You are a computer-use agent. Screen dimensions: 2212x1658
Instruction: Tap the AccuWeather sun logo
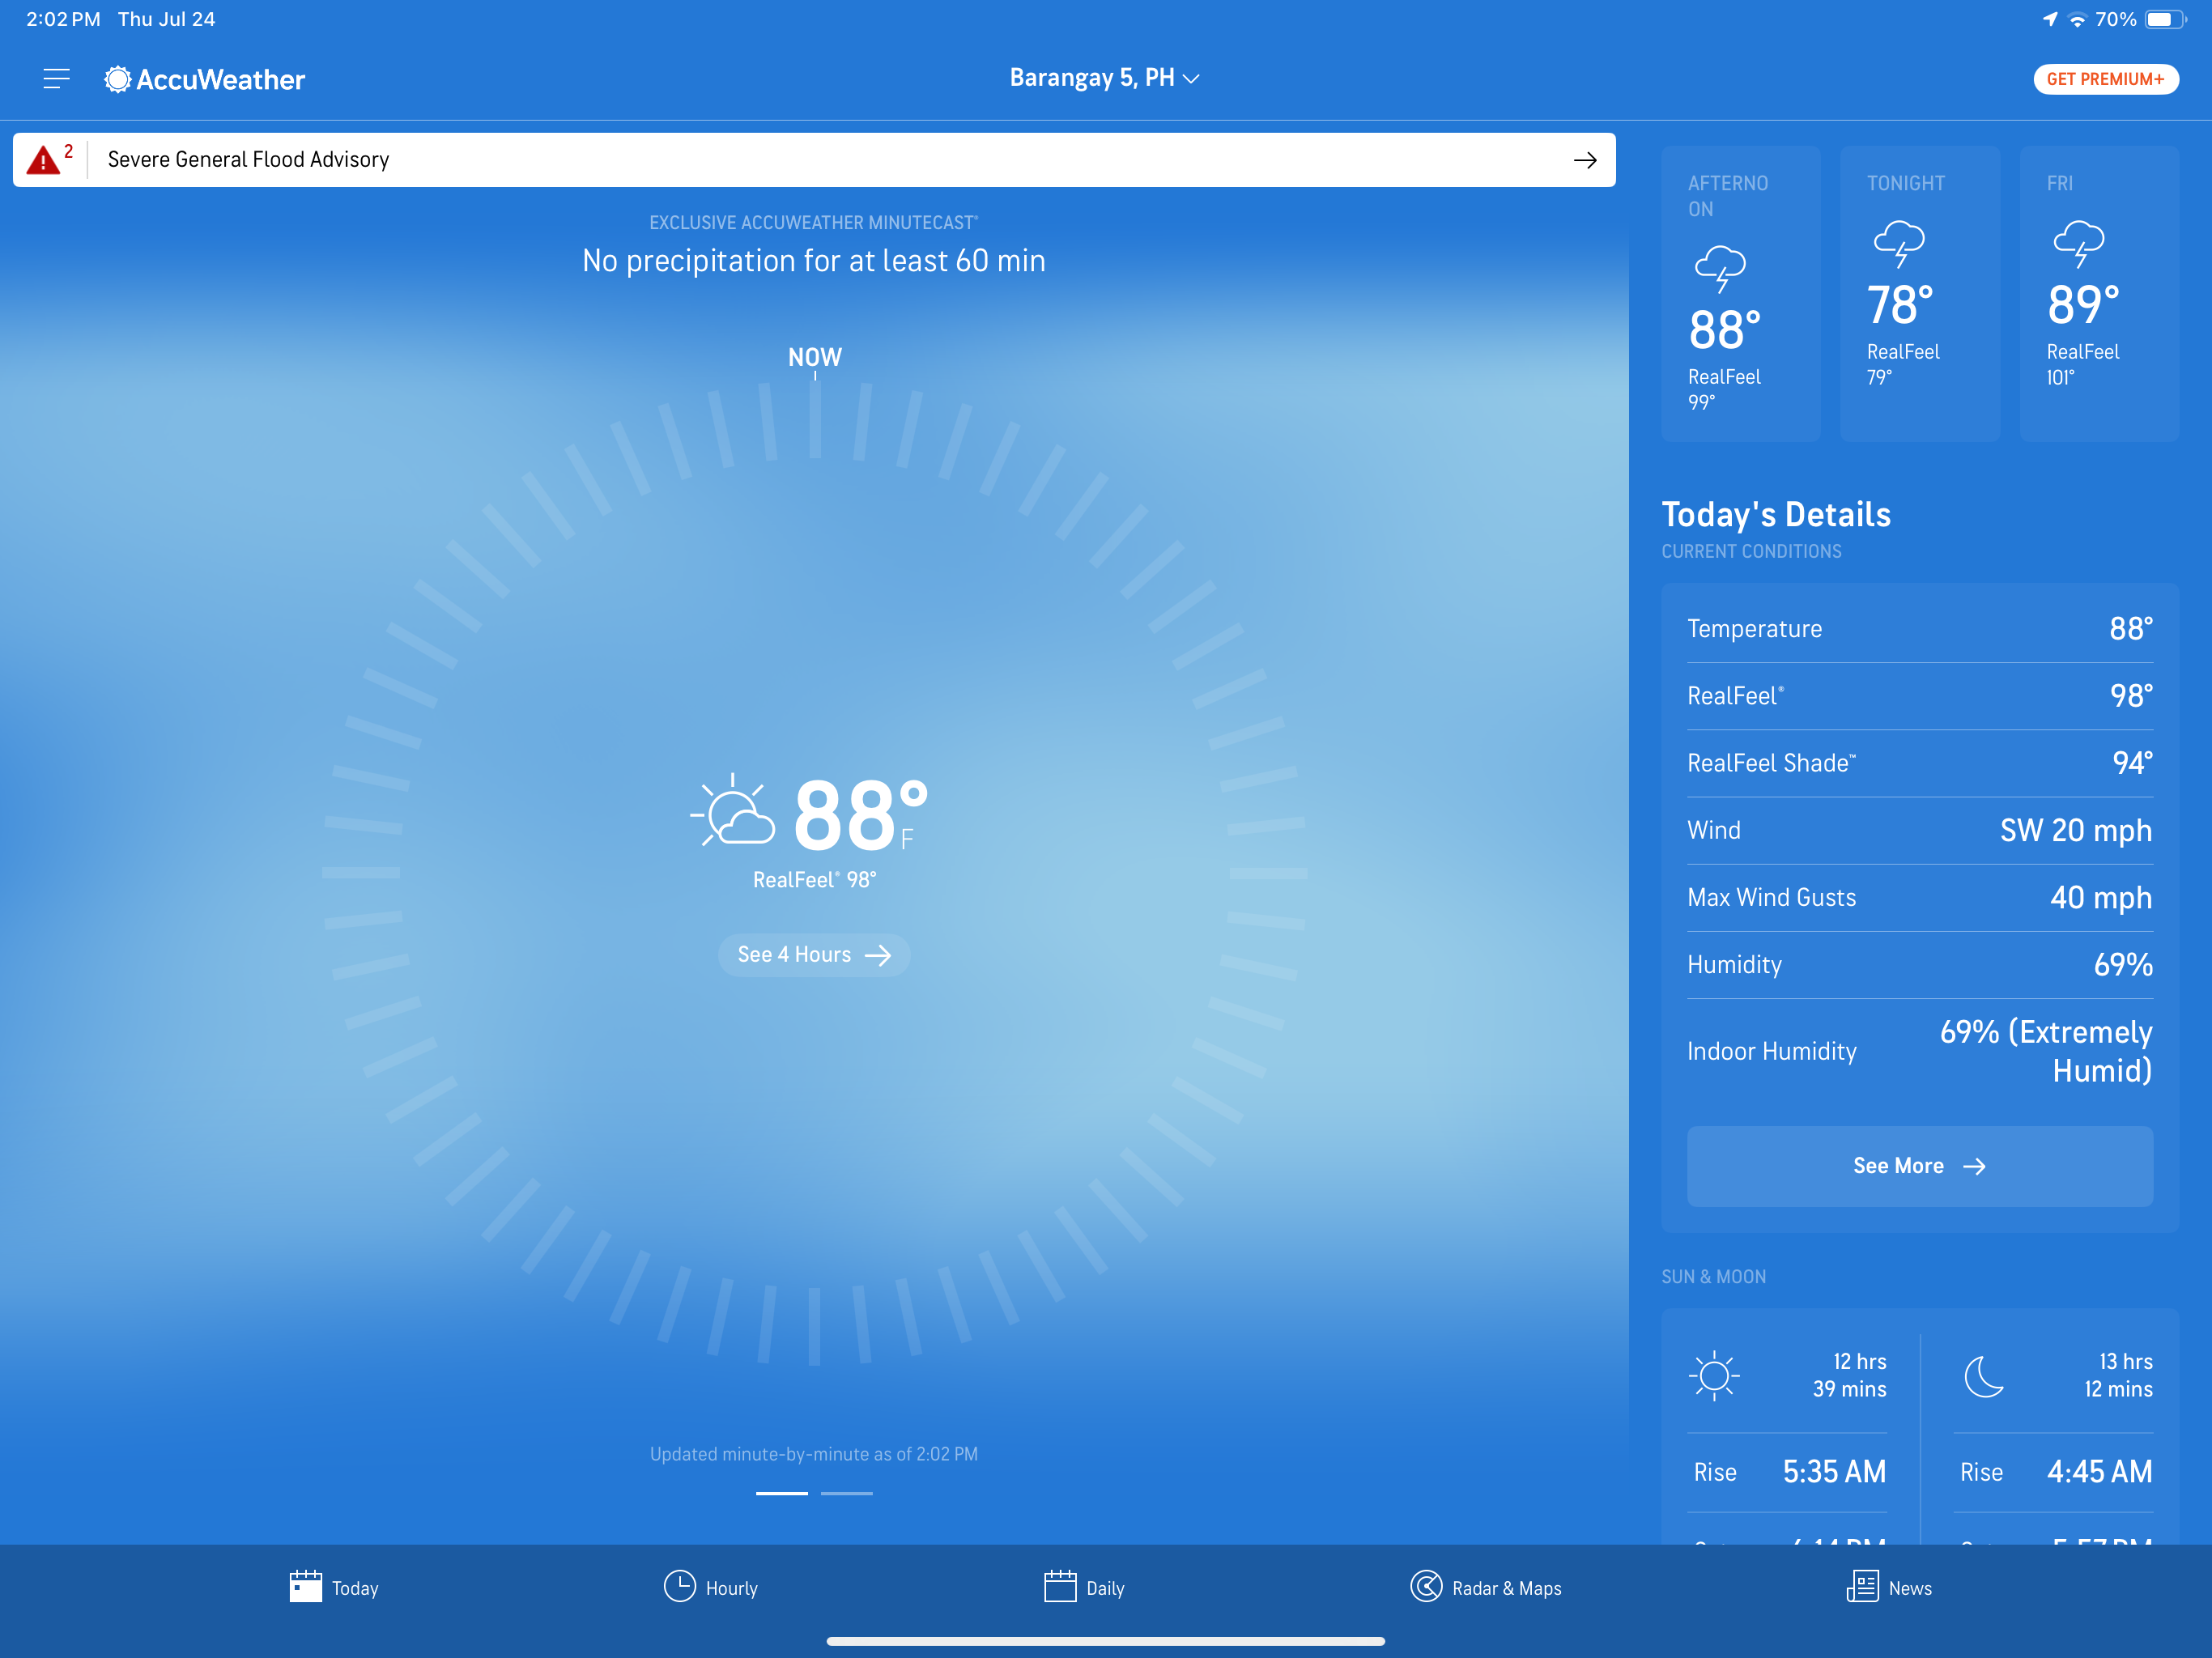click(118, 79)
